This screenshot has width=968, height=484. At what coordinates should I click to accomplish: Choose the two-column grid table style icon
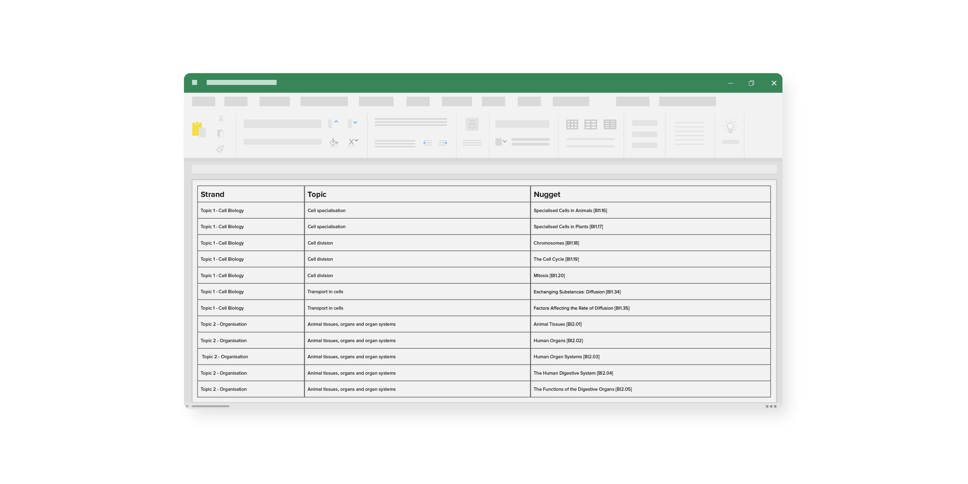point(591,124)
